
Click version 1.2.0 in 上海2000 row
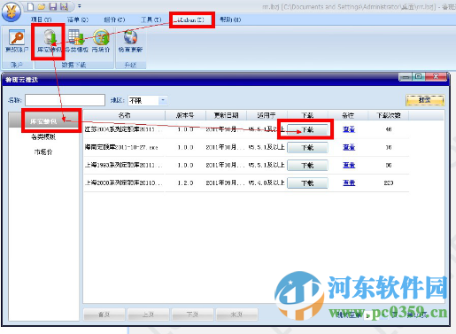point(185,183)
